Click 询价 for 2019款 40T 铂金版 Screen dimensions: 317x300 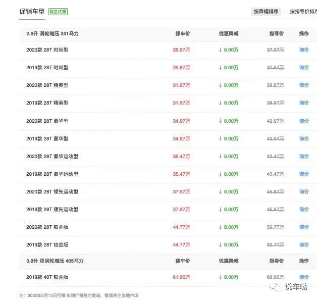coord(304,277)
